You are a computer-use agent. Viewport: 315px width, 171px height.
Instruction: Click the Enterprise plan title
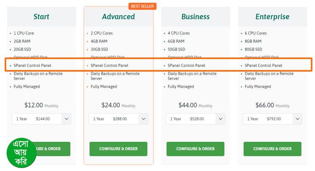[272, 17]
